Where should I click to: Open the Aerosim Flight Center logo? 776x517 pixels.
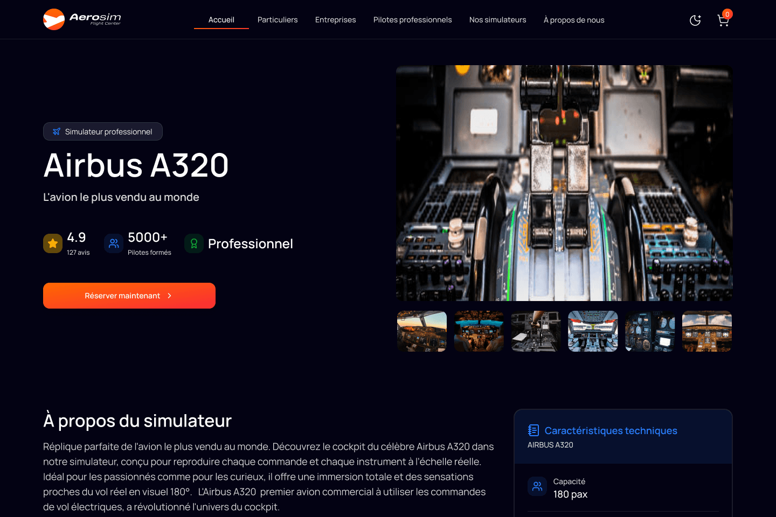click(x=82, y=19)
